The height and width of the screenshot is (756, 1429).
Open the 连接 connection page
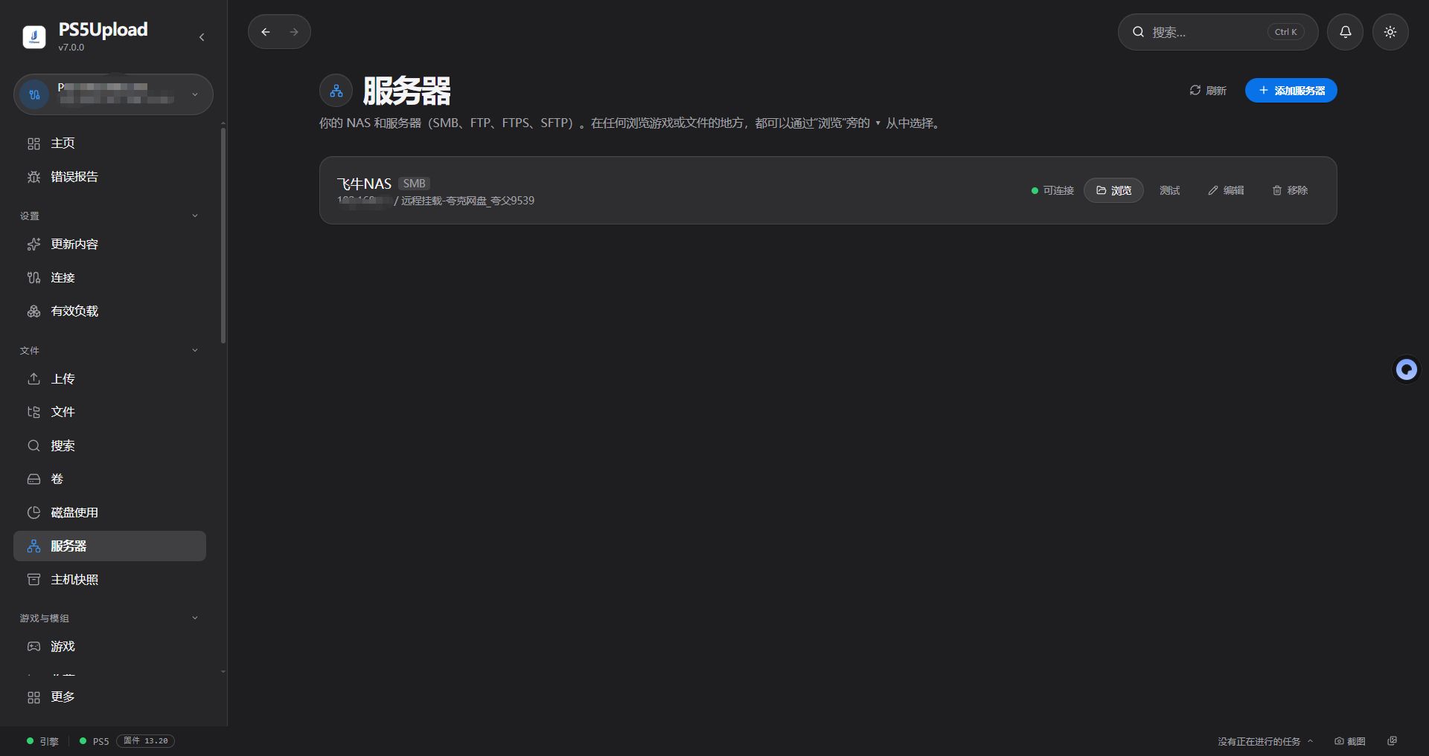click(109, 278)
